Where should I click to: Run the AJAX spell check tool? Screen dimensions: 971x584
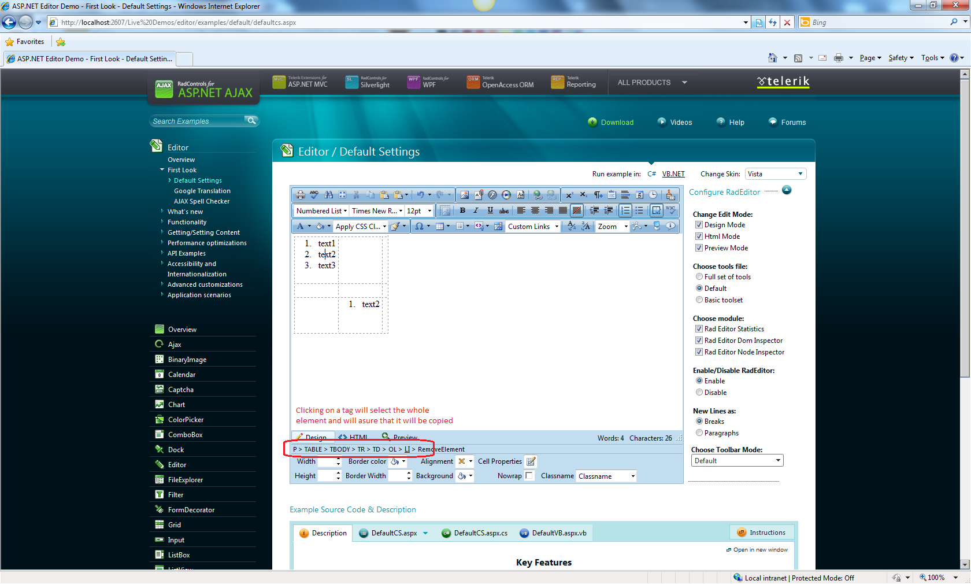coord(314,195)
